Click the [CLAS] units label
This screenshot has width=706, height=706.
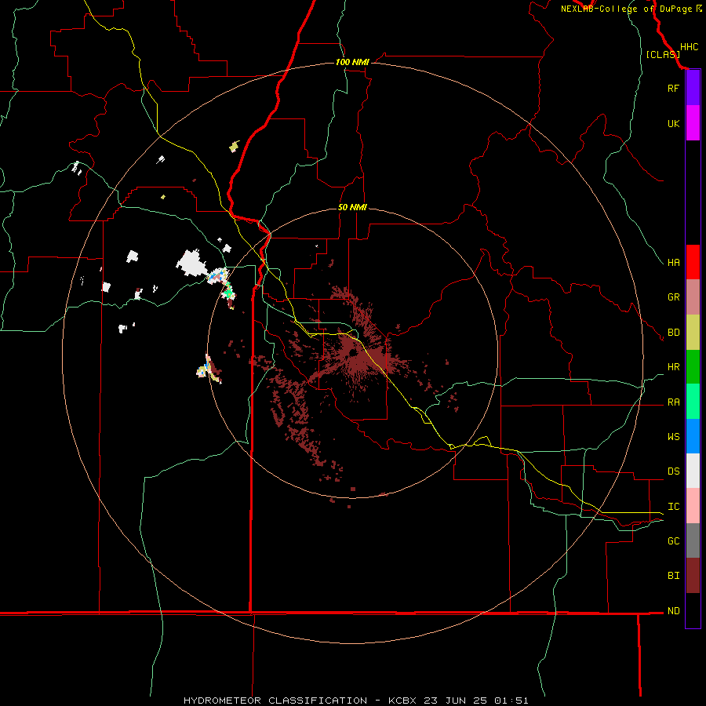coord(663,55)
